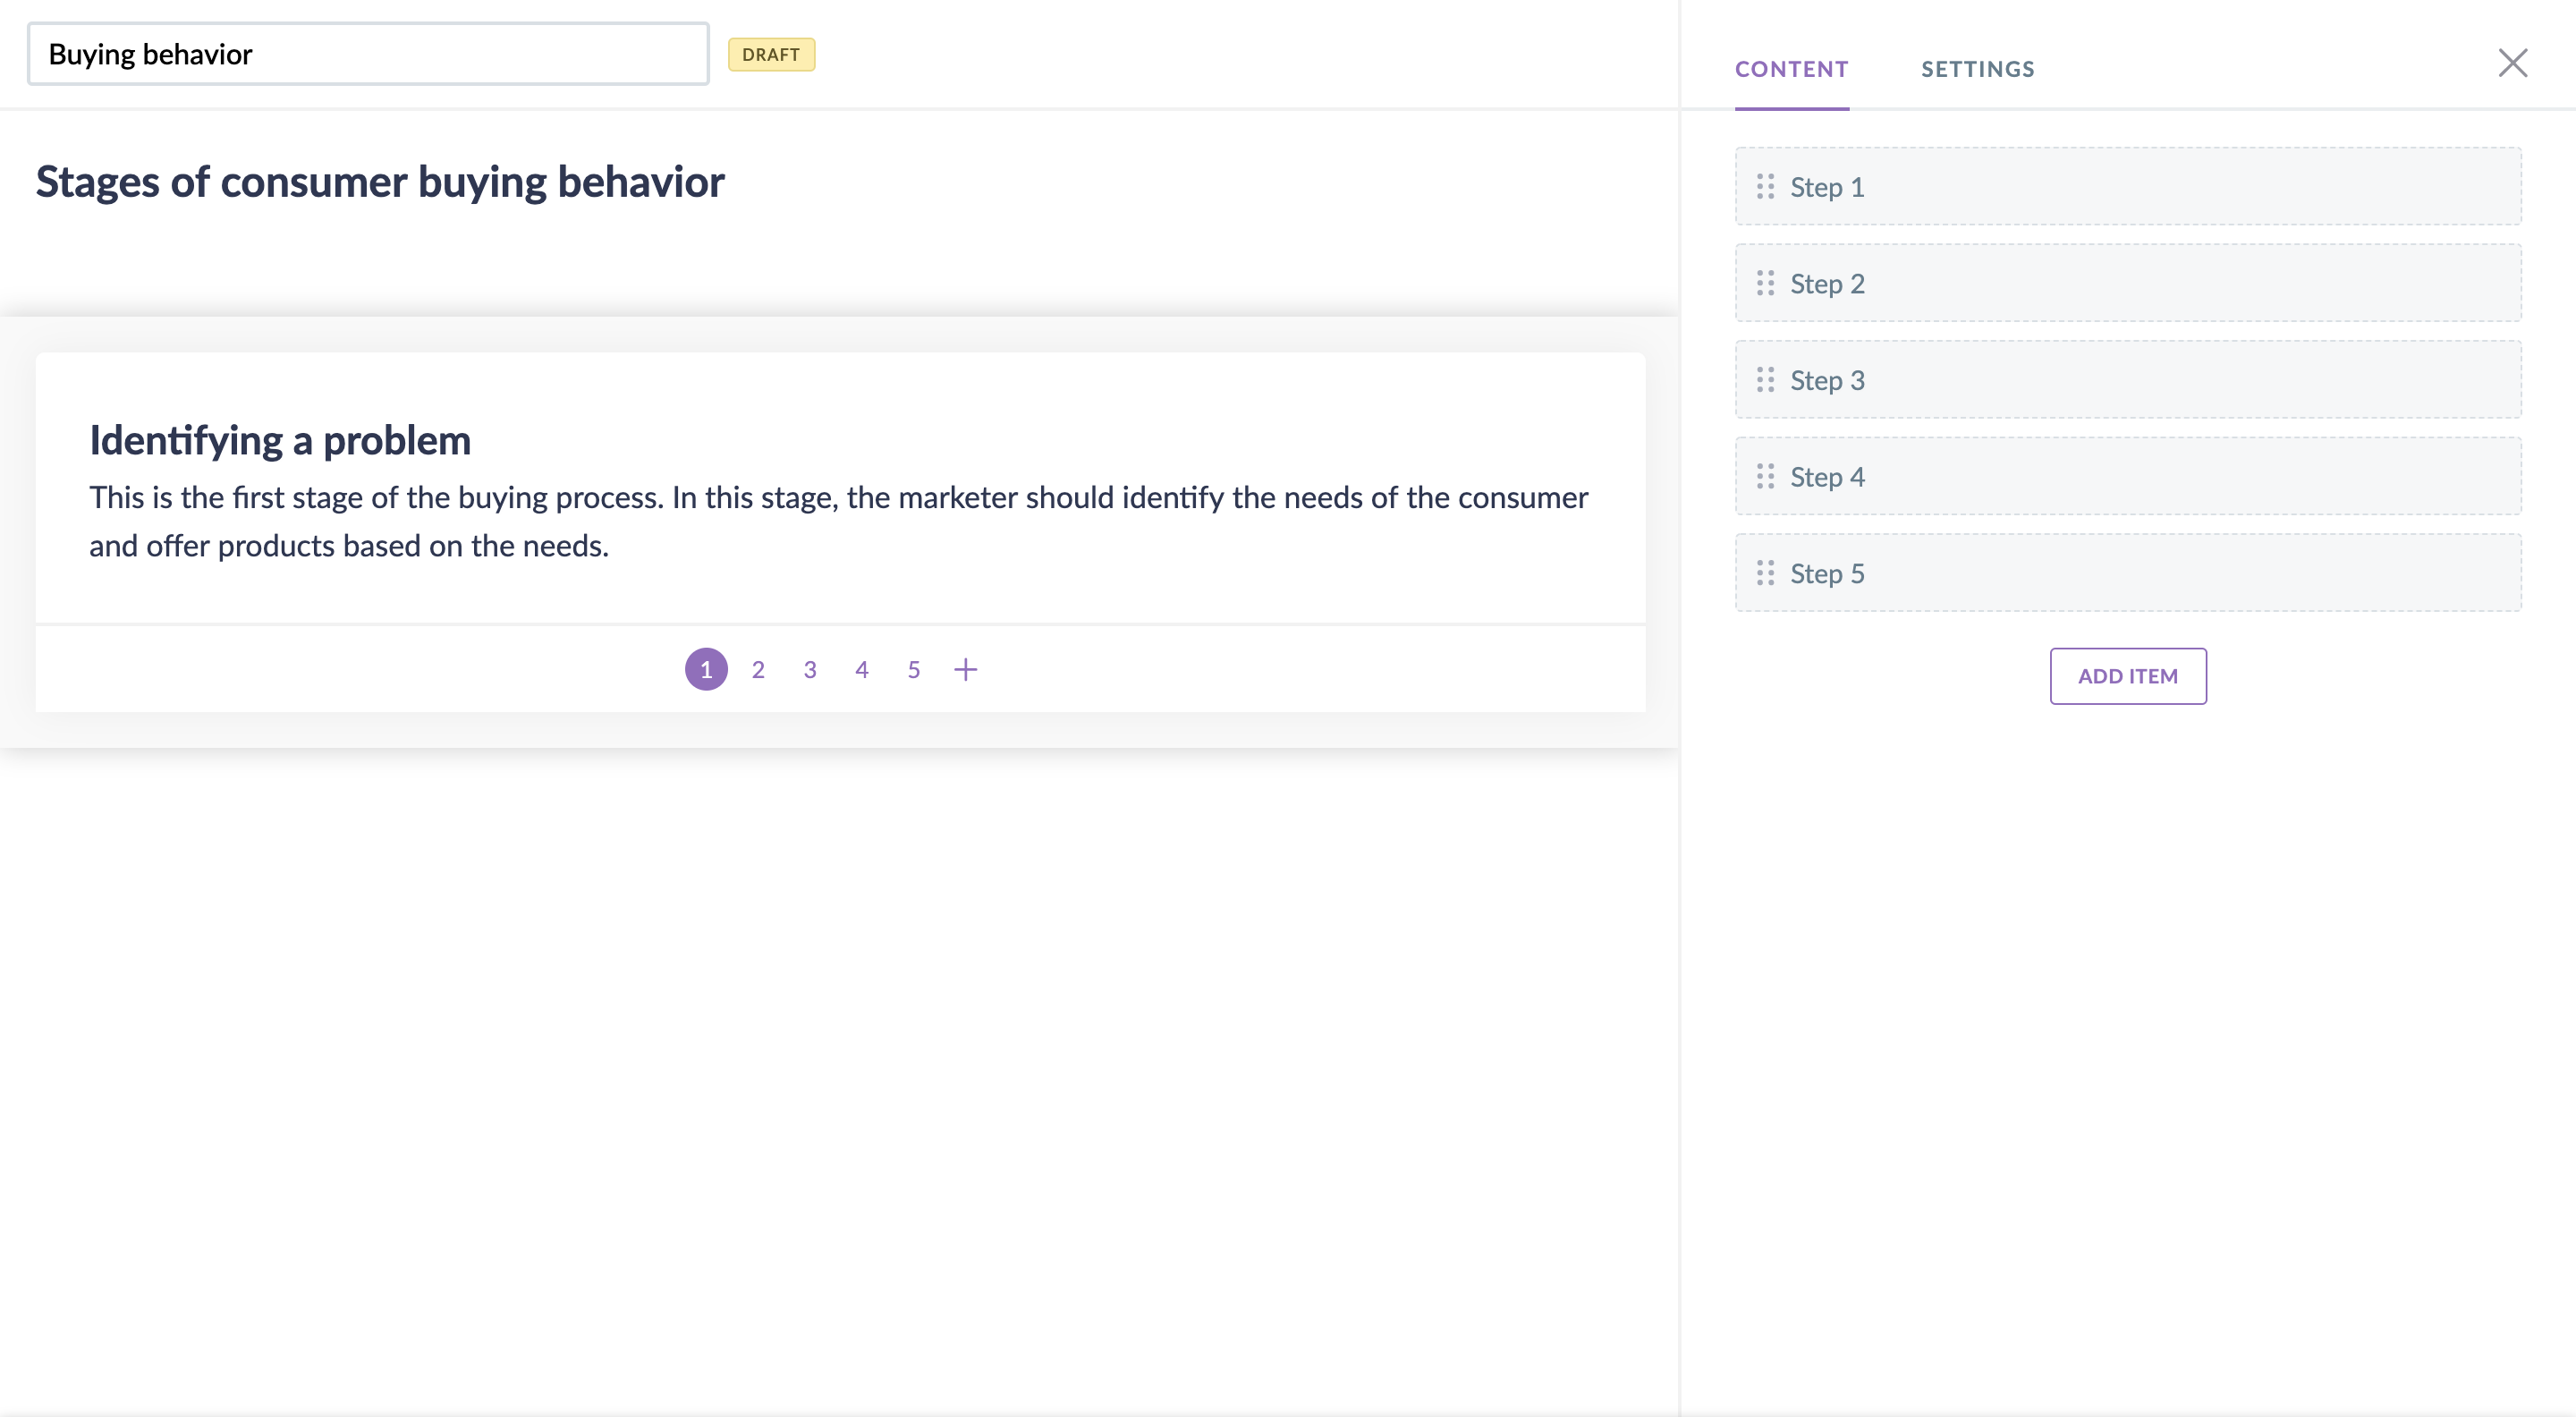
Task: Navigate to step page 5
Action: [x=913, y=670]
